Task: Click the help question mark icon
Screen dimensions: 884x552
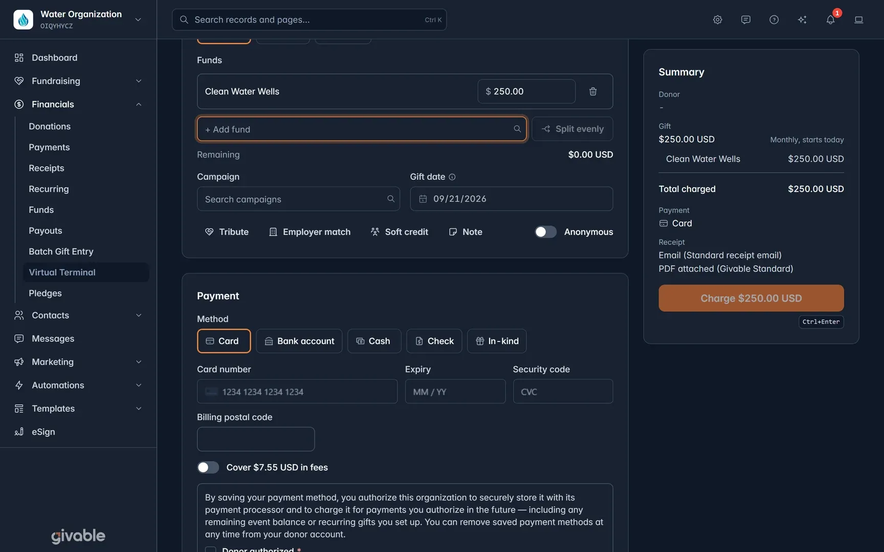Action: (x=774, y=19)
